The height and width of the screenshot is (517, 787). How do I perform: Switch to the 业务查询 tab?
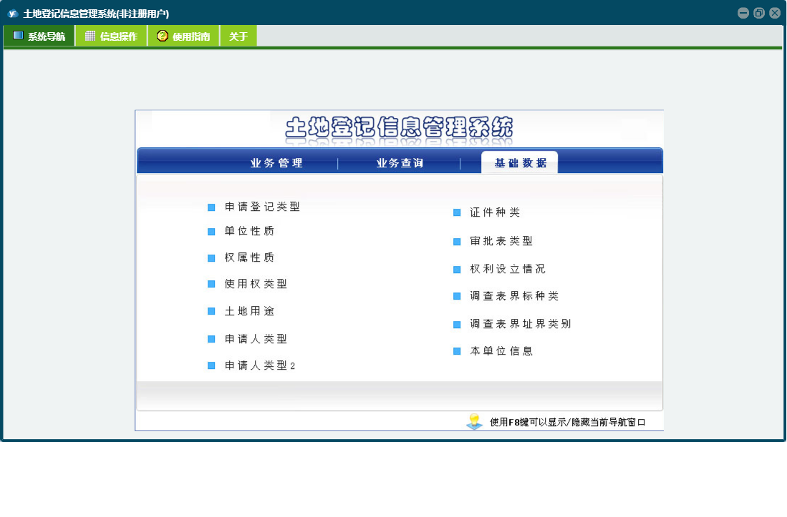click(x=400, y=163)
